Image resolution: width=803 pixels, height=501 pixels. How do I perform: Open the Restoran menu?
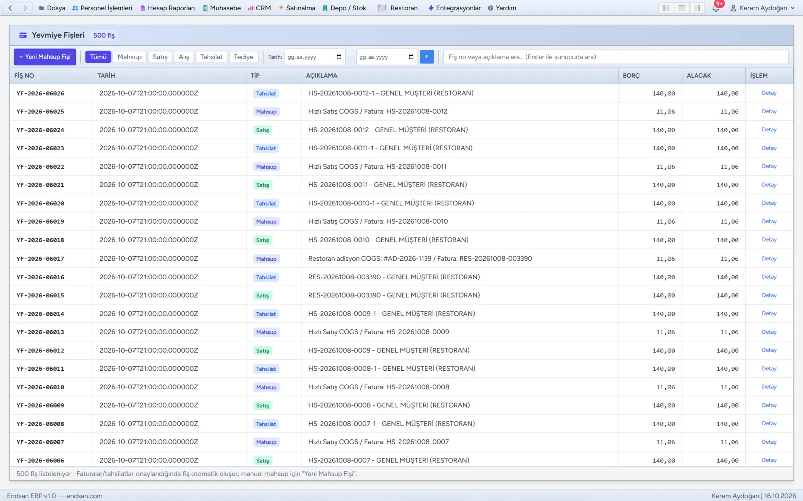[x=397, y=8]
